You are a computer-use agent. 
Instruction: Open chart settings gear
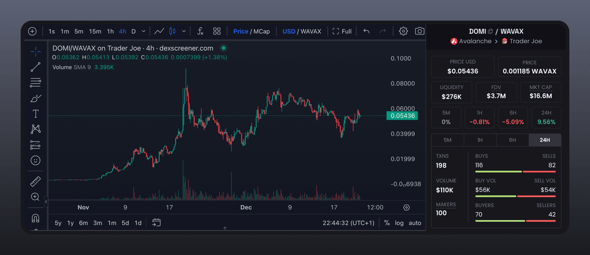[403, 31]
